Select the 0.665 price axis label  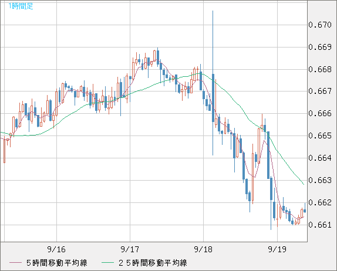tap(320, 135)
